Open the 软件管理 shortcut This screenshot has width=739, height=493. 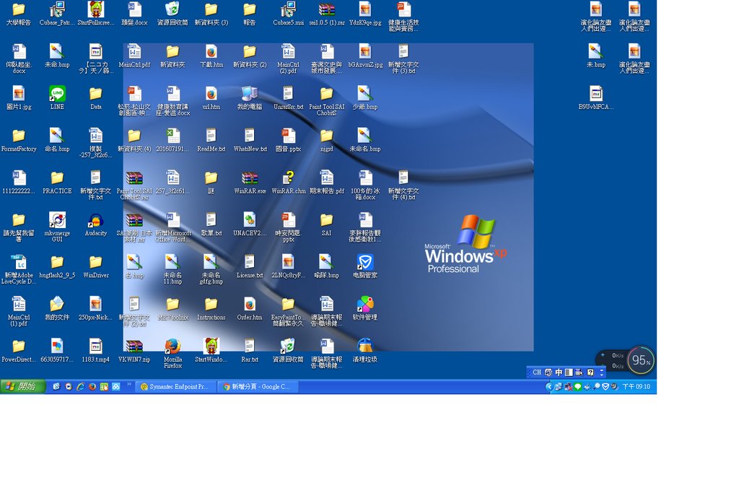point(365,308)
